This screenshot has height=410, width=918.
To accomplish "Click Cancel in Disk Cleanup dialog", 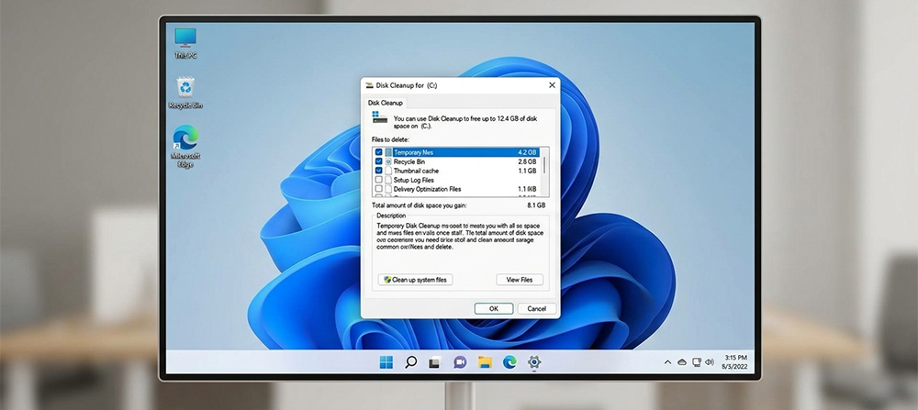I will 537,309.
